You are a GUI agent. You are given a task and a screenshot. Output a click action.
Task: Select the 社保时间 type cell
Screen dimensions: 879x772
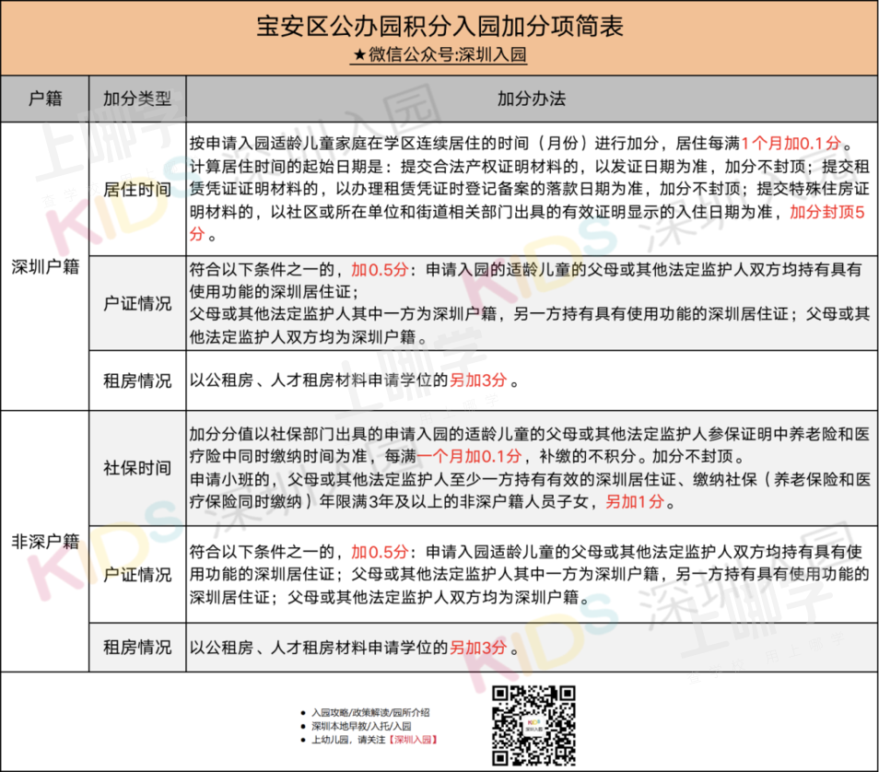coord(137,468)
